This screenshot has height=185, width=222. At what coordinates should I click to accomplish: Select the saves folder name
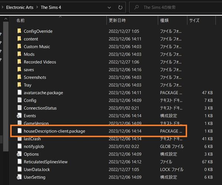pos(29,70)
